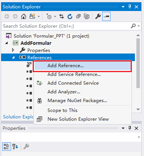Open the Pending Changes Filter dropdown arrow
144x156 pixels.
(x=55, y=16)
